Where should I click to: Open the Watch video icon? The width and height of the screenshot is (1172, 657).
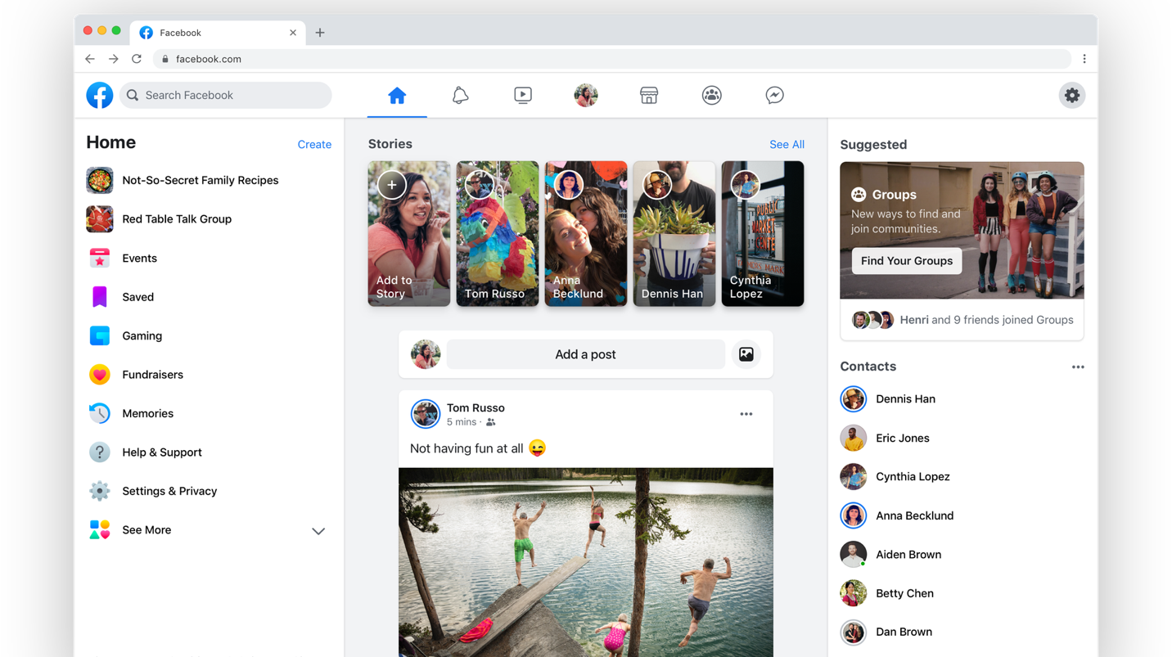pyautogui.click(x=523, y=95)
